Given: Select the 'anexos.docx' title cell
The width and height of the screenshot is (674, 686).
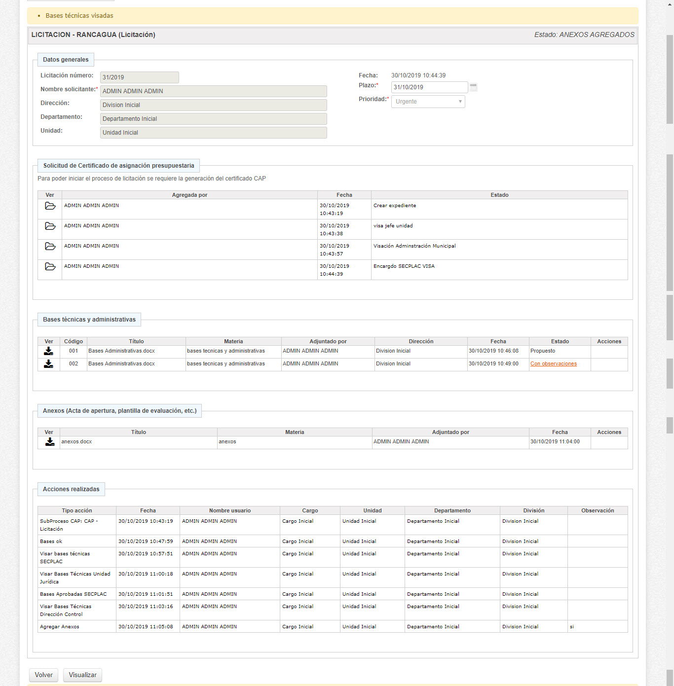Looking at the screenshot, I should [138, 442].
